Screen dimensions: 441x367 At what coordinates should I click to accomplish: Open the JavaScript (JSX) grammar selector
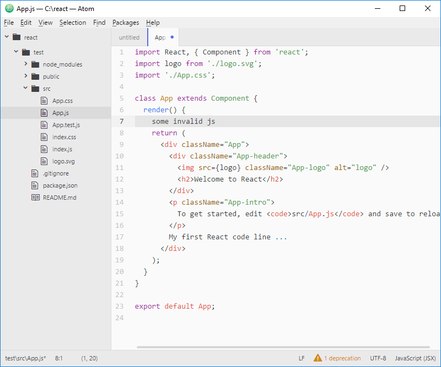(x=415, y=358)
